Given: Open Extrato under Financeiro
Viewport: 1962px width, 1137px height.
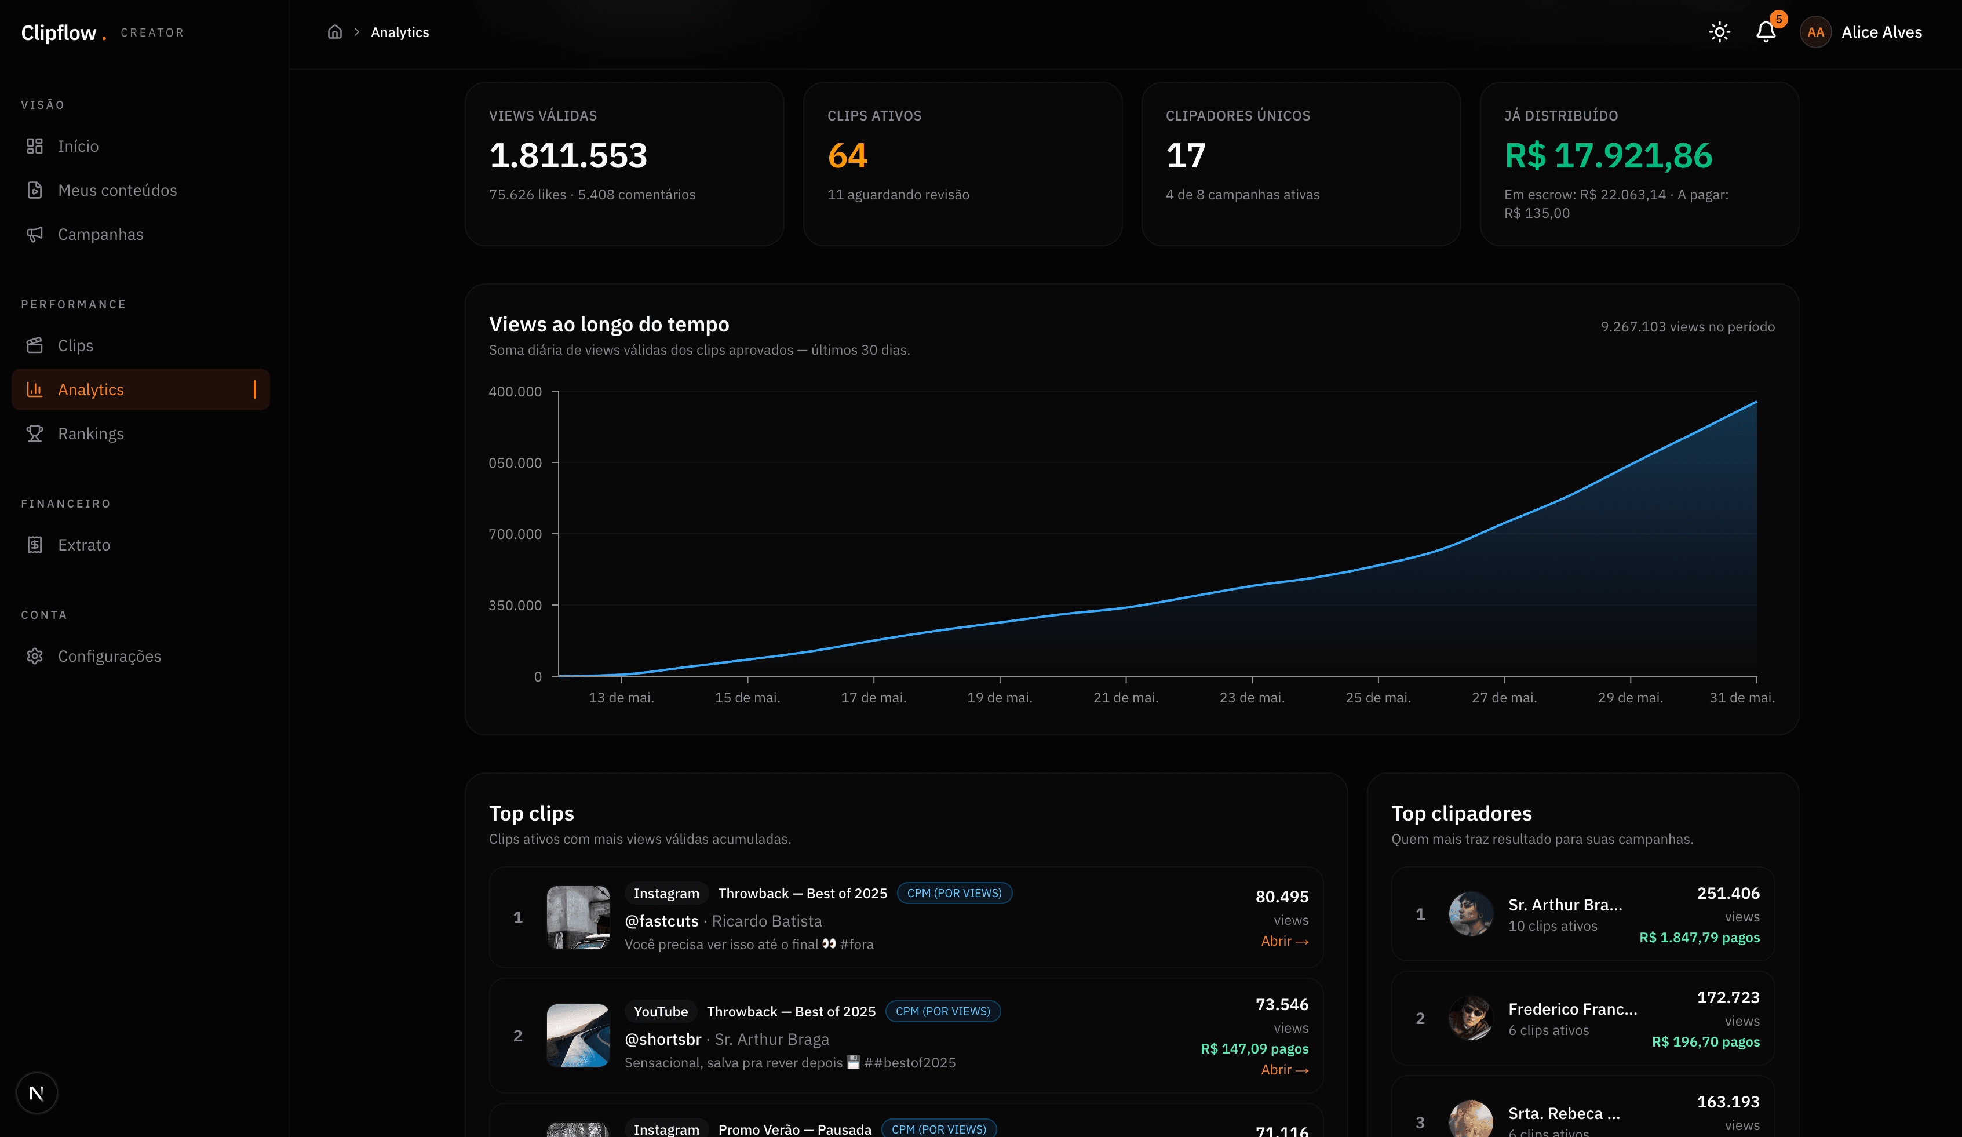Looking at the screenshot, I should (x=141, y=545).
